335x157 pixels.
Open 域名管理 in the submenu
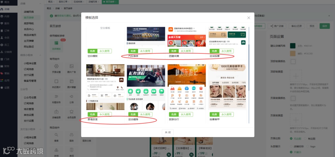click(x=29, y=109)
